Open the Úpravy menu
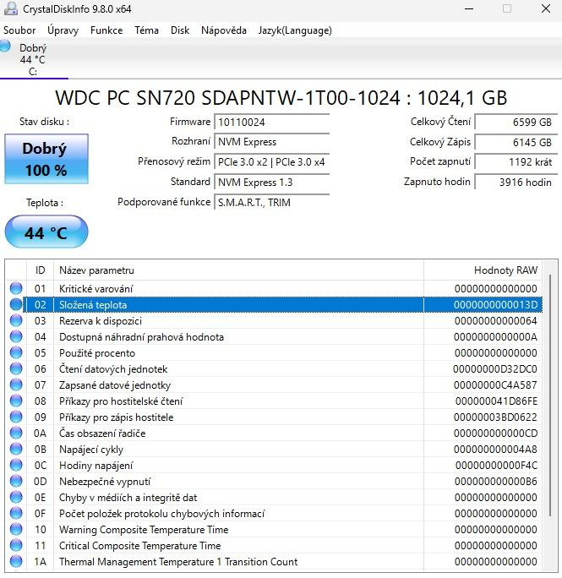The width and height of the screenshot is (562, 578). (63, 30)
